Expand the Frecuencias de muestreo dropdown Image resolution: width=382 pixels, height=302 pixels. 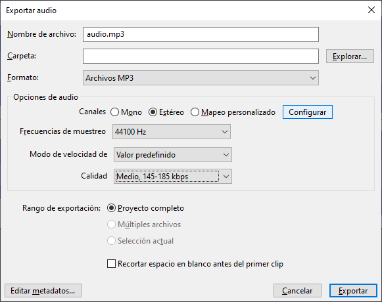coord(172,132)
